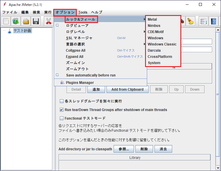The image size is (221, 171).
Task: Select System look and feel
Action: [163, 63]
